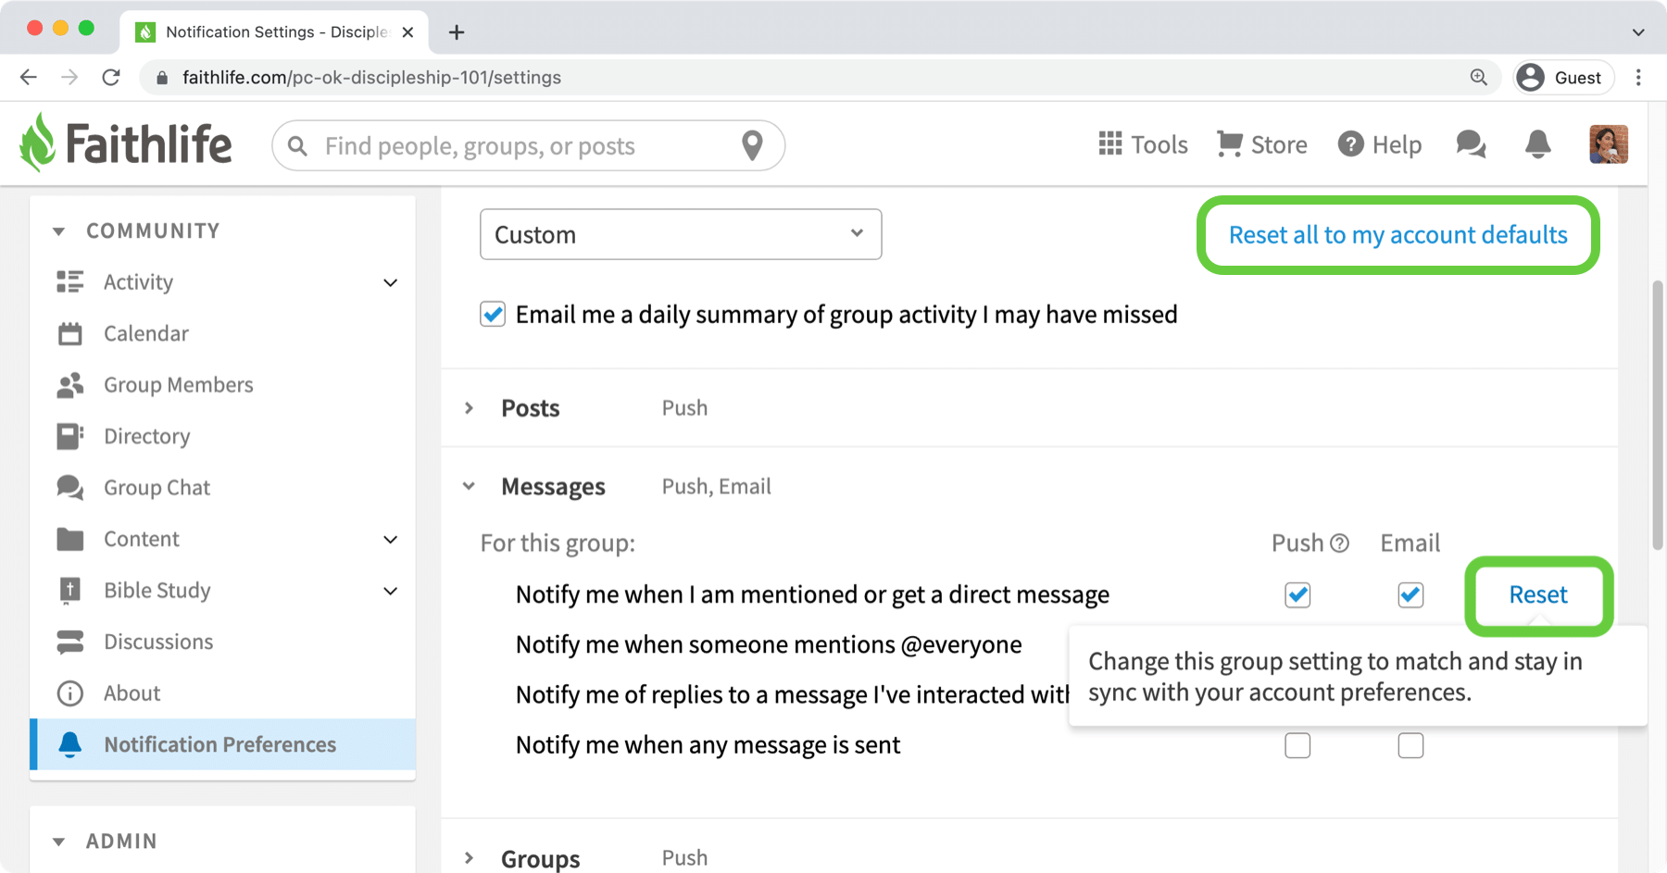This screenshot has height=873, width=1667.
Task: Click the browser back arrow
Action: tap(29, 77)
